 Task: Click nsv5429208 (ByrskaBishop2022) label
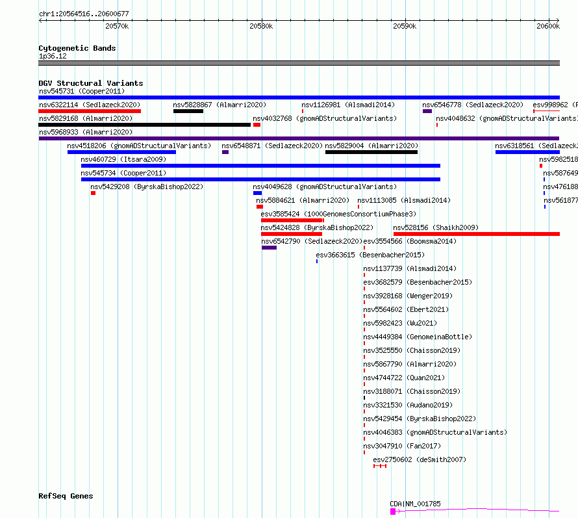147,187
